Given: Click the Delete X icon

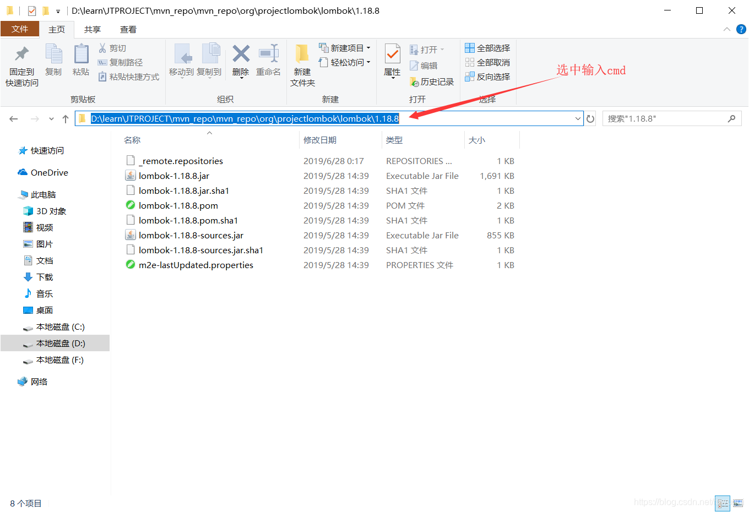Looking at the screenshot, I should coord(241,54).
